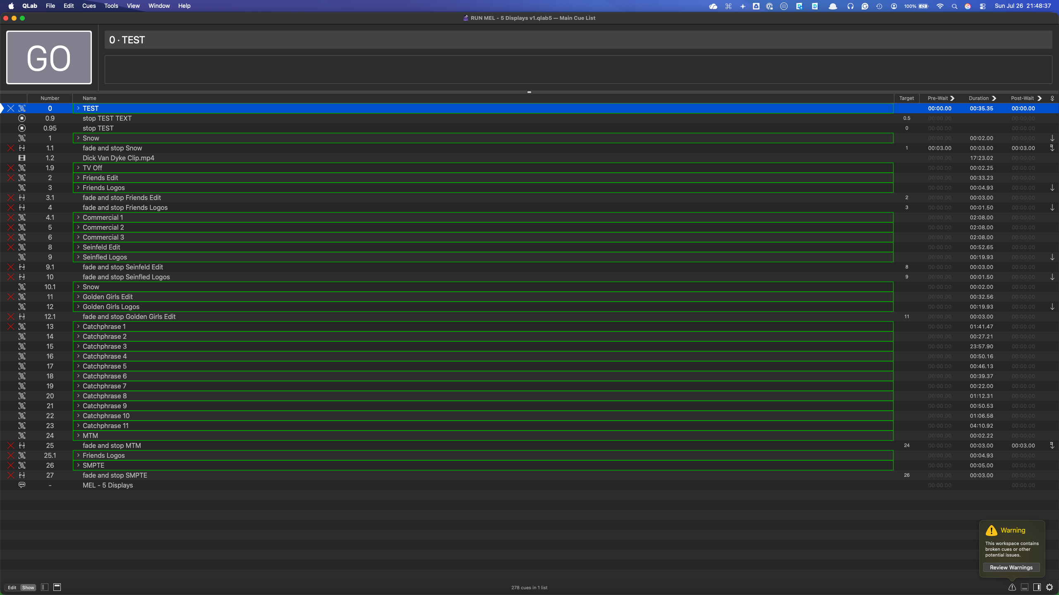
Task: Click the big GO button
Action: [x=49, y=57]
